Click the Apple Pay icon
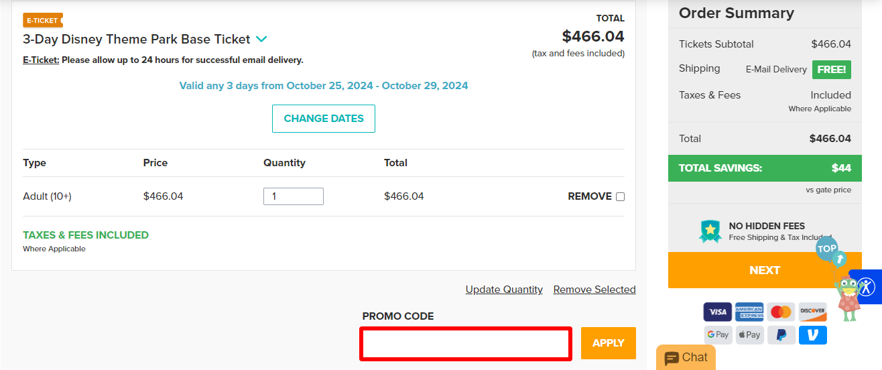This screenshot has height=370, width=882. point(749,334)
